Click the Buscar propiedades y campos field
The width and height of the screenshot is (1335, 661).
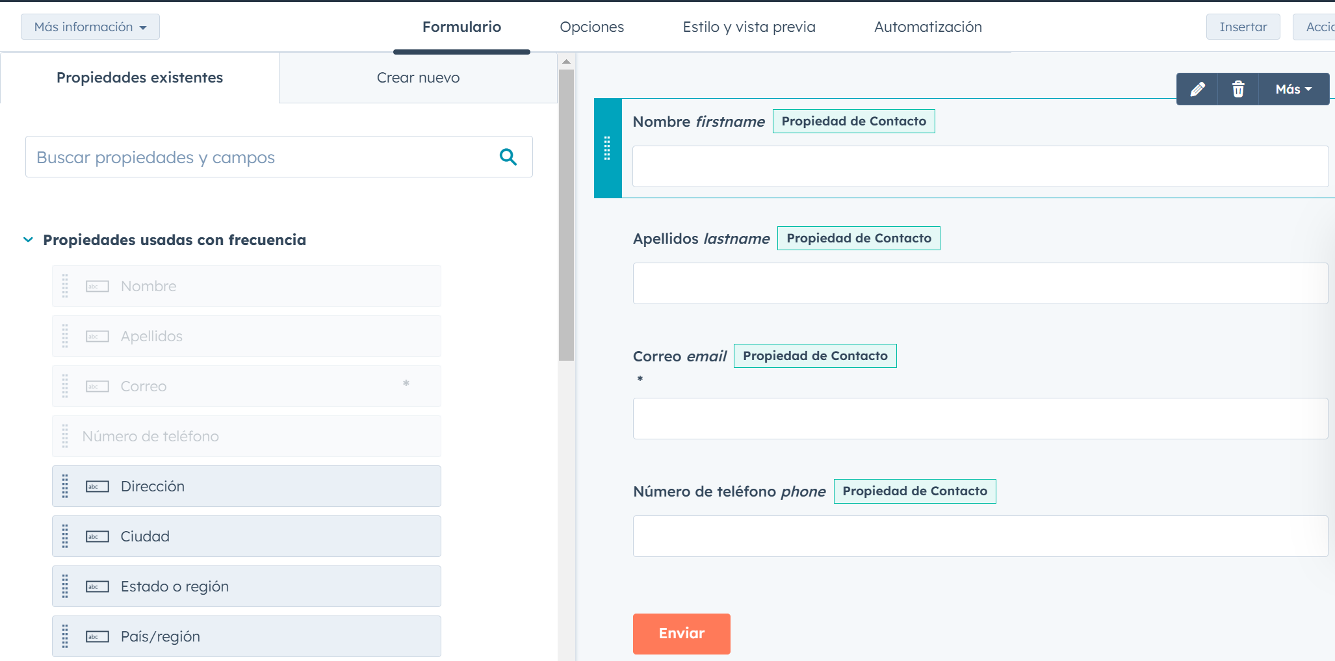(x=260, y=157)
